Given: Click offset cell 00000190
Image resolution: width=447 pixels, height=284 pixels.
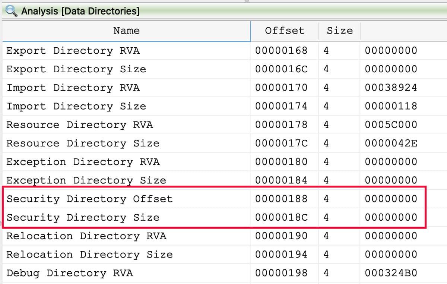Looking at the screenshot, I should (x=281, y=236).
